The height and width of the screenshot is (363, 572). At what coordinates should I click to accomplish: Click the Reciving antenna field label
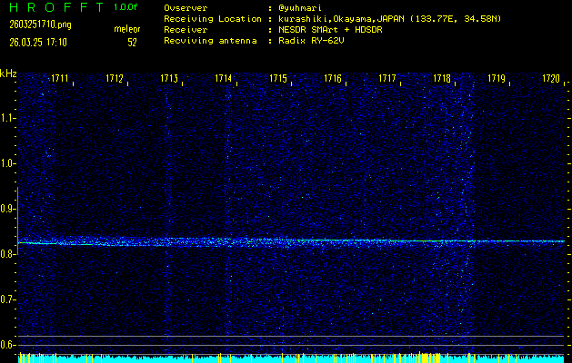(x=210, y=41)
